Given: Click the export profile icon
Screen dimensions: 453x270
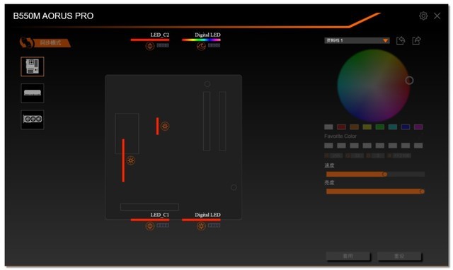Looking at the screenshot, I should pos(416,40).
